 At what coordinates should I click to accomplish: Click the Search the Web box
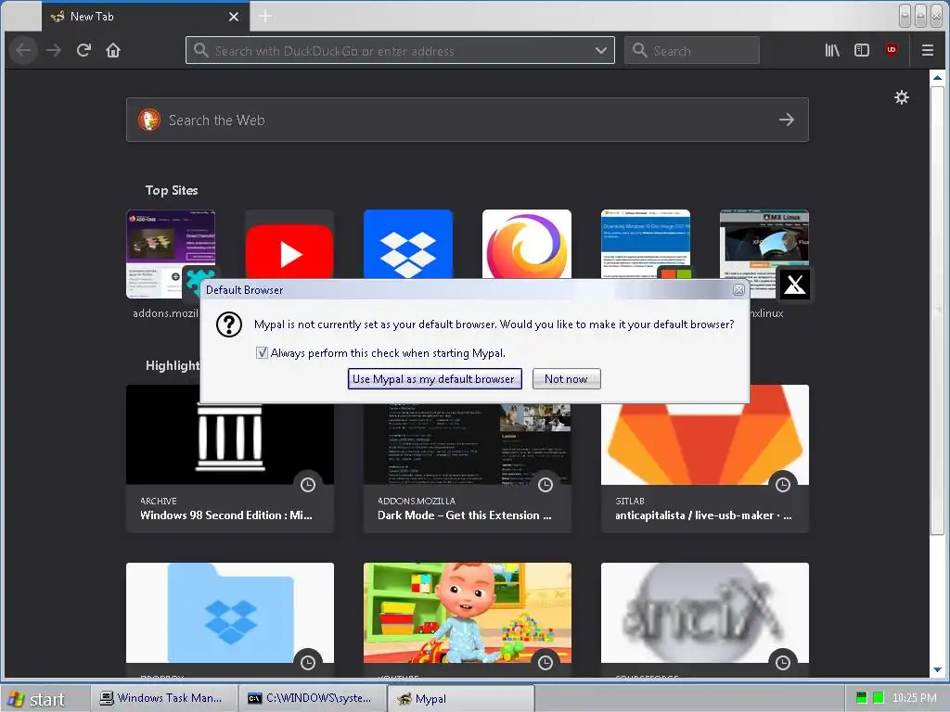click(468, 120)
